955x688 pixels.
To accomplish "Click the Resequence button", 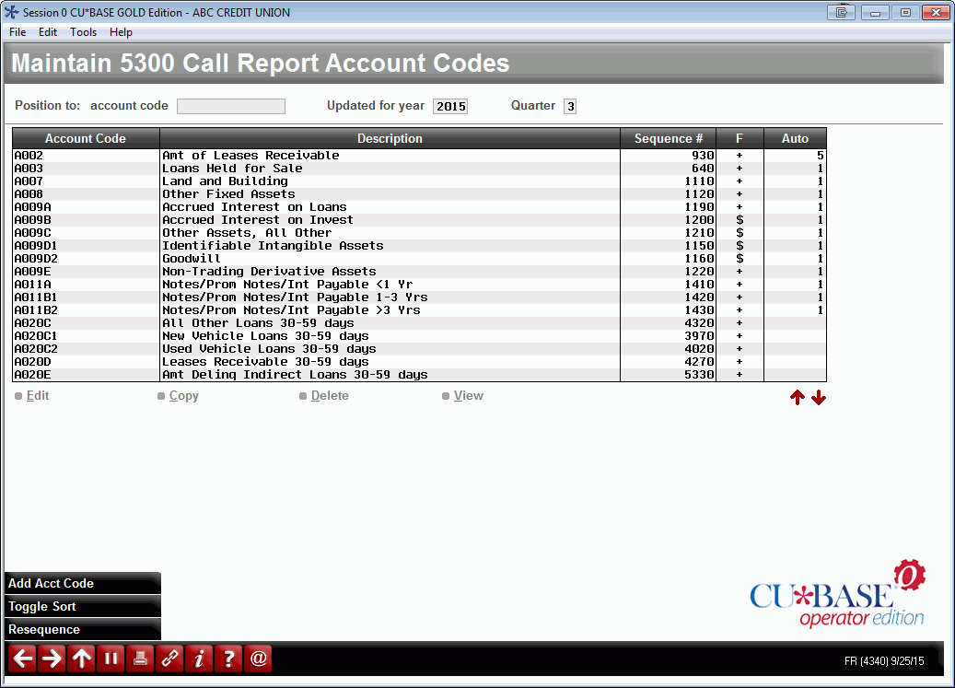I will 83,630.
